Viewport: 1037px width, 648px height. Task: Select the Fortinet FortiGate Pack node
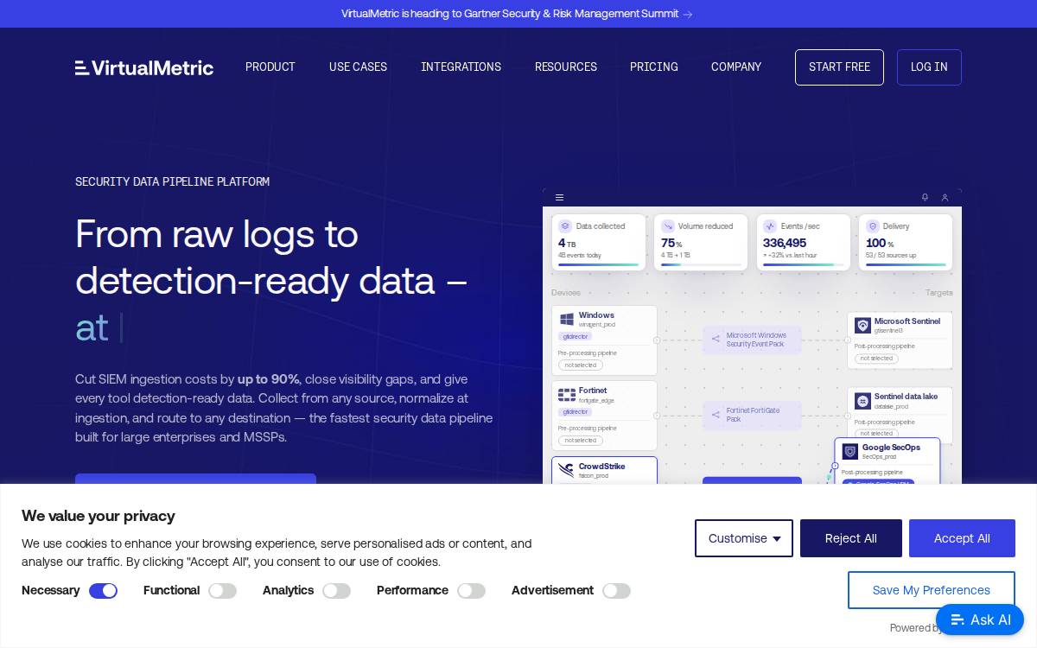pos(752,416)
